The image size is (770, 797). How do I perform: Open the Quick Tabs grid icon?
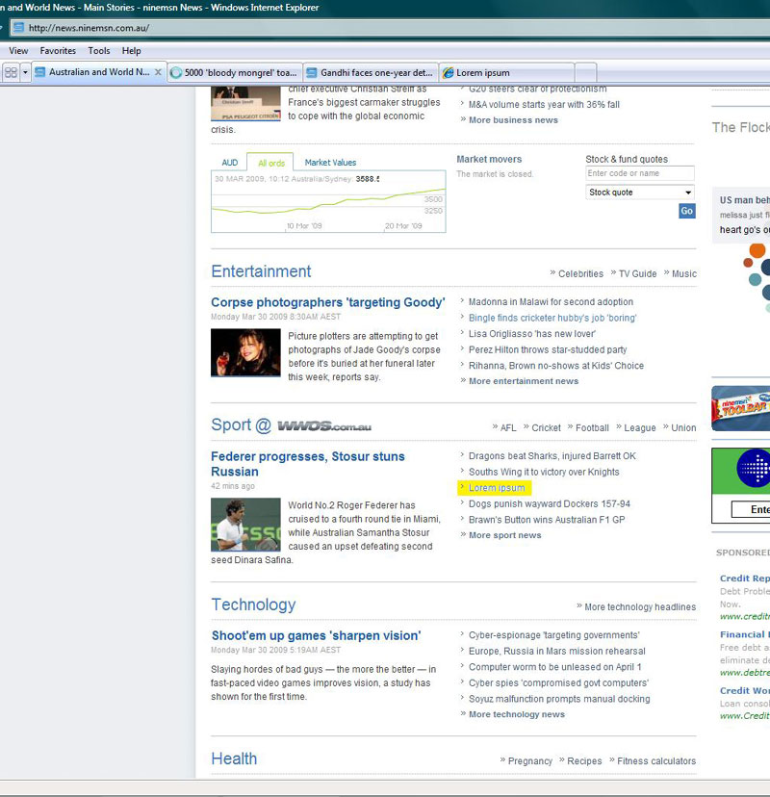click(x=11, y=73)
